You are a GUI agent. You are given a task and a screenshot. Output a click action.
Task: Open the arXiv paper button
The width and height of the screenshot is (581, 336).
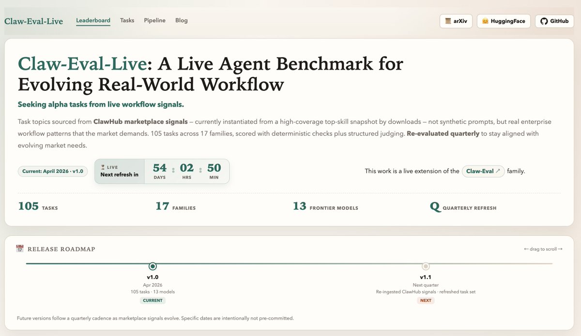456,21
